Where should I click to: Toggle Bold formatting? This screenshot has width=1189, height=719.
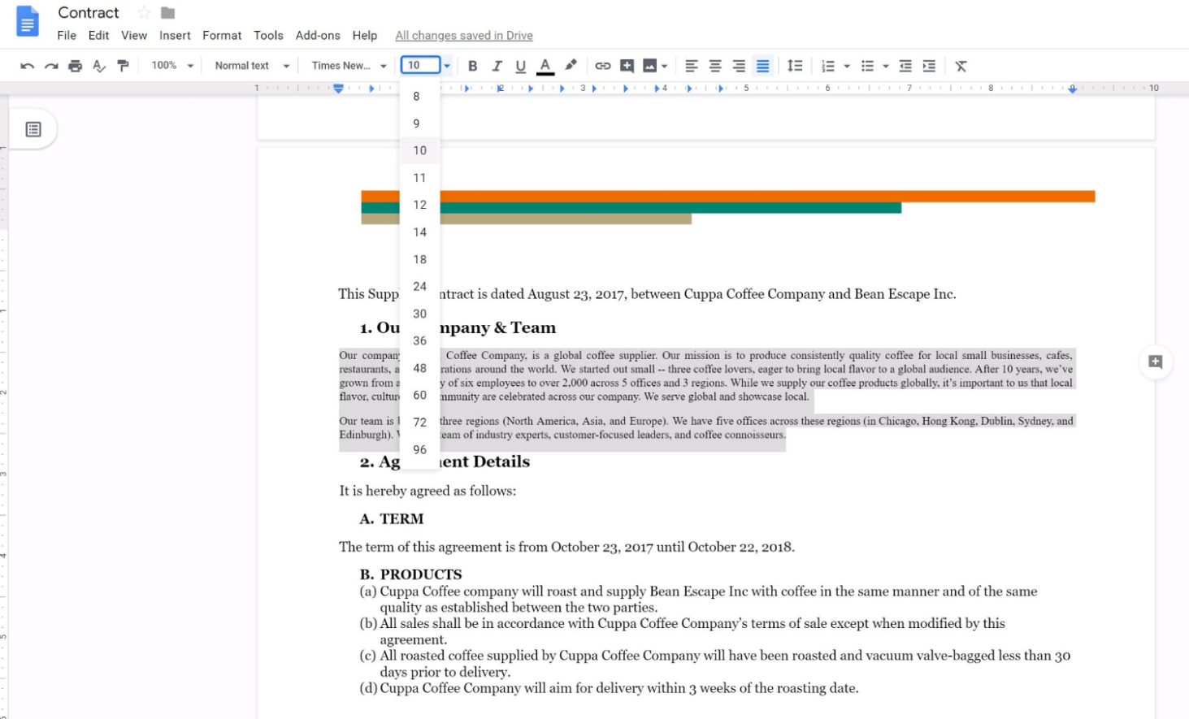[x=472, y=66]
